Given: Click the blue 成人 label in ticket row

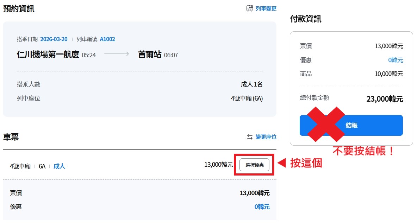Looking at the screenshot, I should coord(59,166).
